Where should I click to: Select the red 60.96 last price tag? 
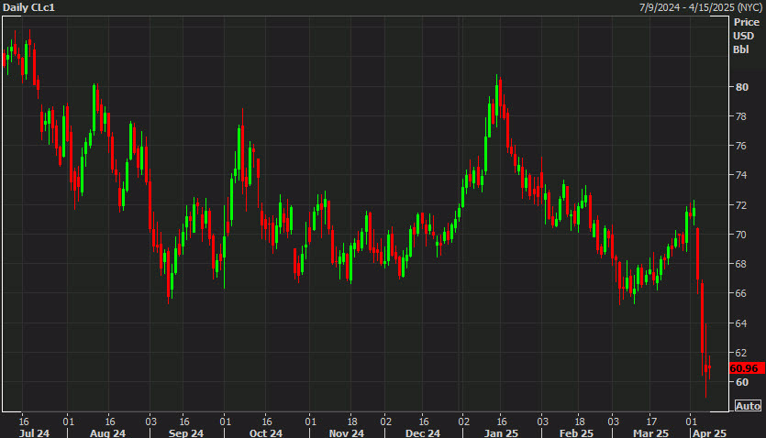pos(747,368)
